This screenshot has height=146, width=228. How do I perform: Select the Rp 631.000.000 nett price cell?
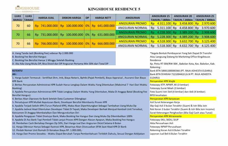point(103,35)
